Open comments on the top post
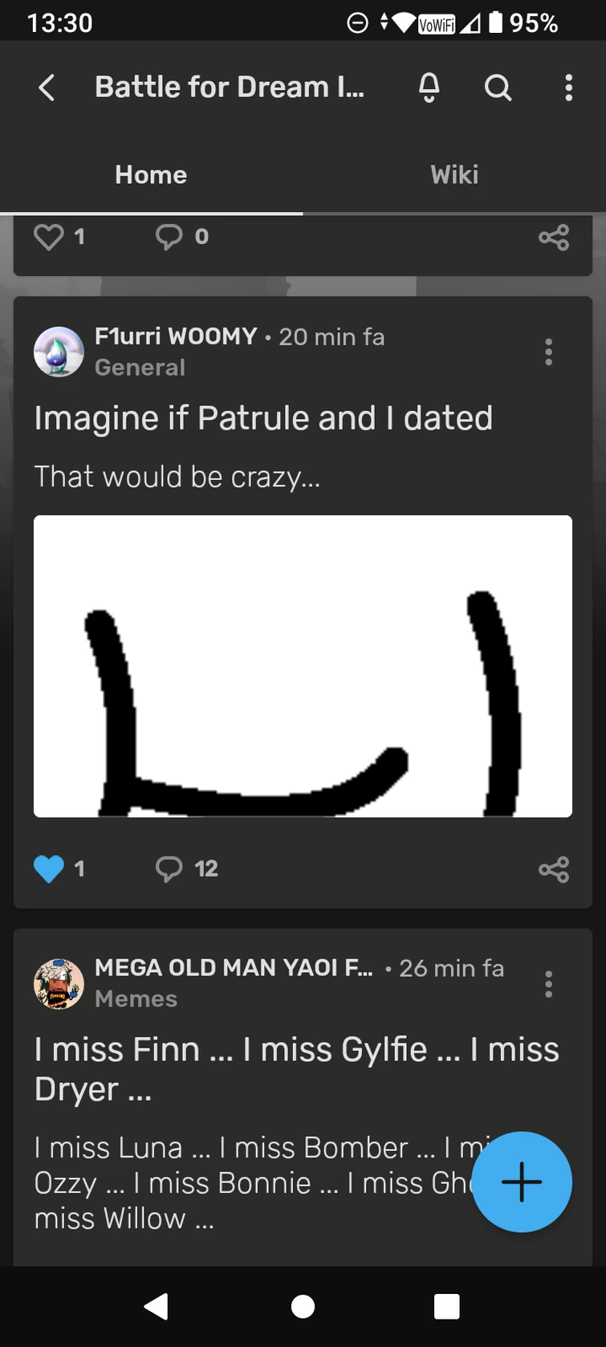Image resolution: width=606 pixels, height=1347 pixels. [169, 237]
